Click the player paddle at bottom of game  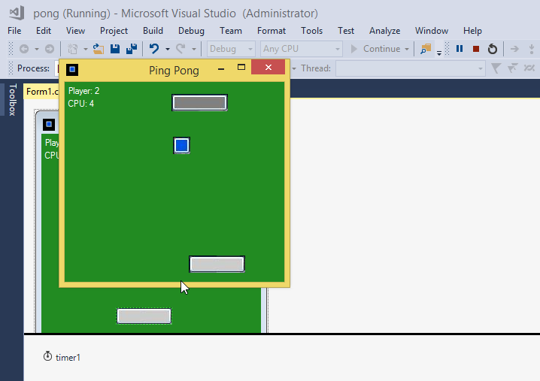click(x=217, y=264)
